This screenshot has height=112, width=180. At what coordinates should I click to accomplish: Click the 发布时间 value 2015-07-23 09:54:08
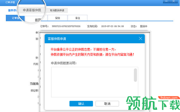click(x=112, y=26)
